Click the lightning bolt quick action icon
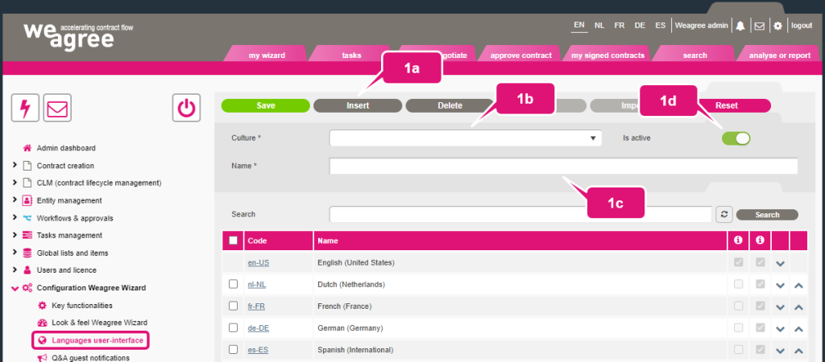This screenshot has width=825, height=362. pos(25,109)
